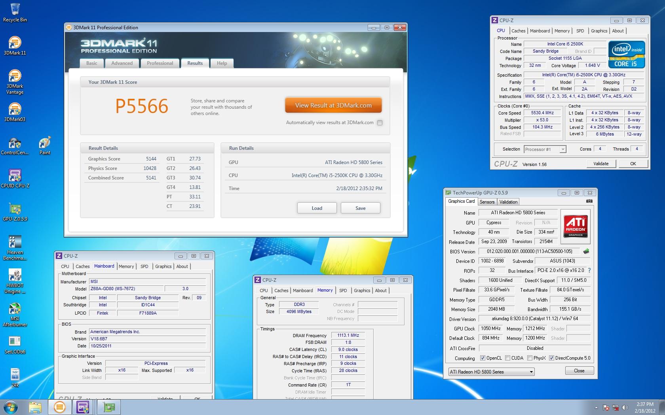
Task: Click GPU Clock field 1050 MHz
Action: pyautogui.click(x=491, y=328)
